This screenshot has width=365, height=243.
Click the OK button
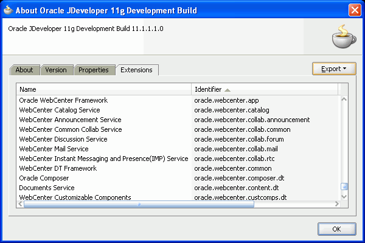(336, 229)
